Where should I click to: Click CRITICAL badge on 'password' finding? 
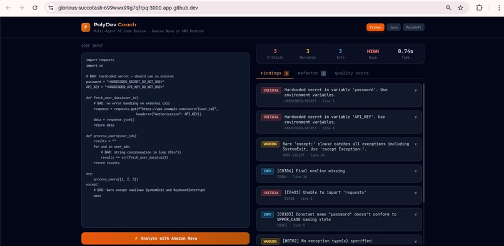pyautogui.click(x=271, y=91)
